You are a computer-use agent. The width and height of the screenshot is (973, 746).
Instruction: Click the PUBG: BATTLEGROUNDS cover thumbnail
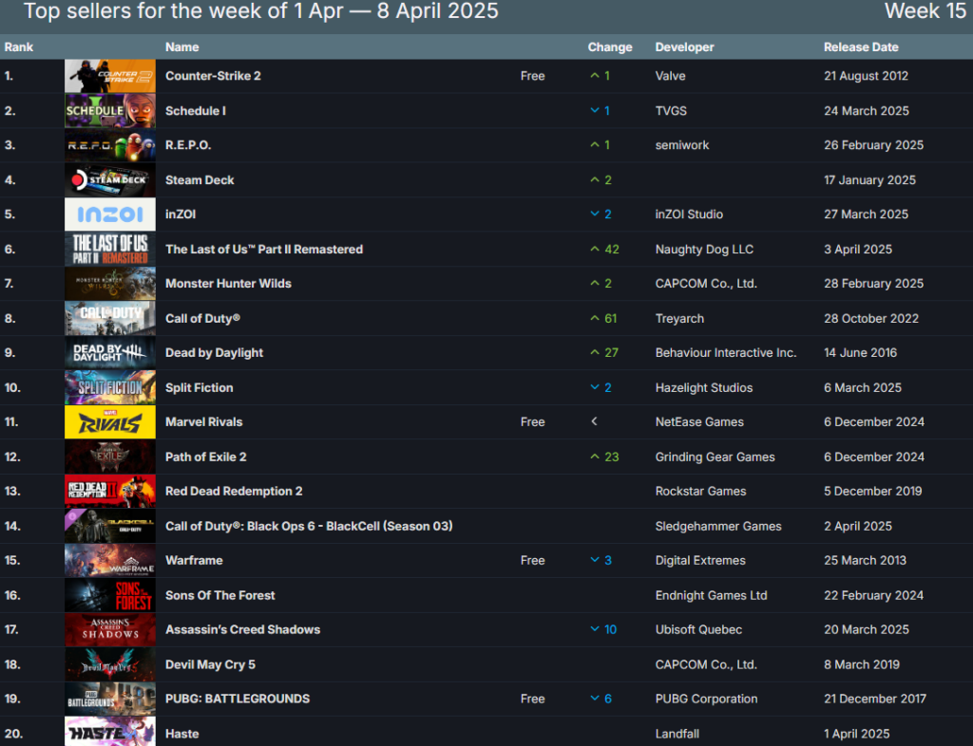click(110, 699)
